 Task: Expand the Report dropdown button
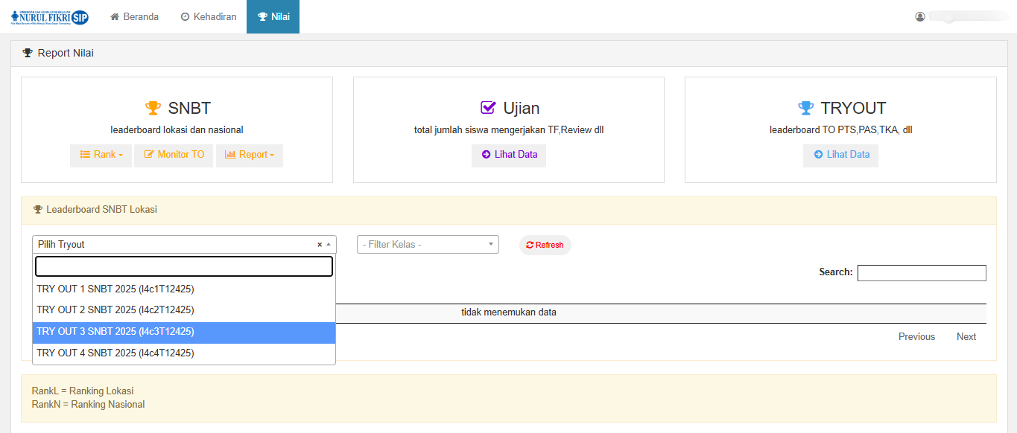tap(249, 155)
